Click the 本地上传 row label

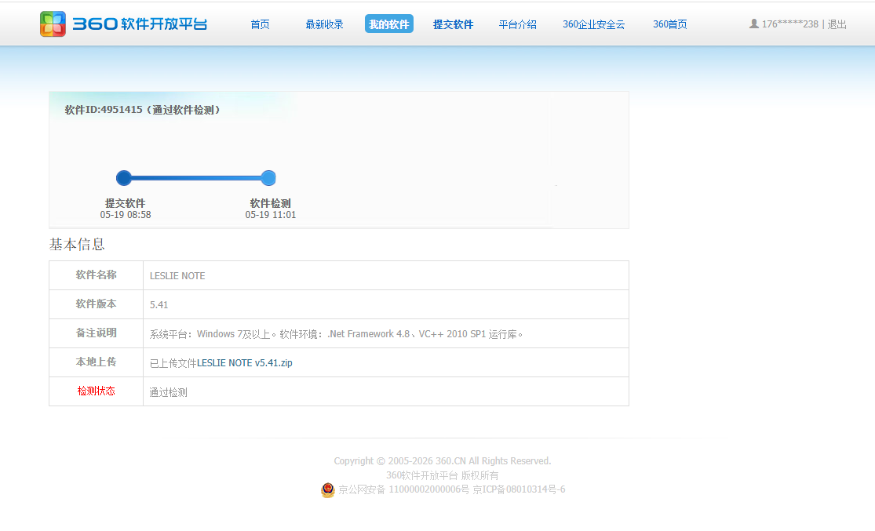point(96,362)
